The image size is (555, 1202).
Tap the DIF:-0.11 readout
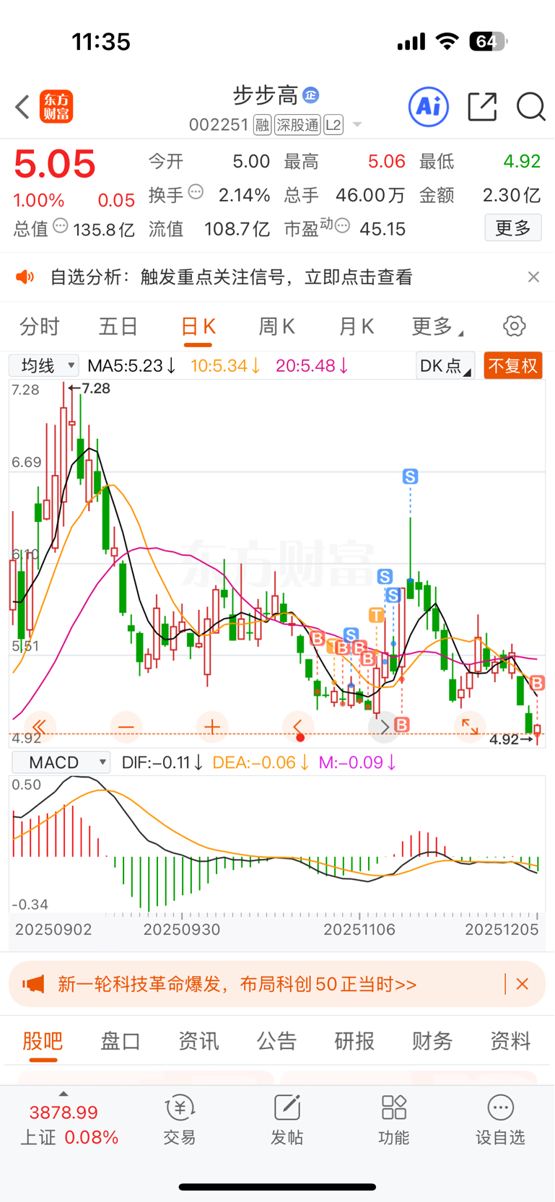[x=162, y=762]
